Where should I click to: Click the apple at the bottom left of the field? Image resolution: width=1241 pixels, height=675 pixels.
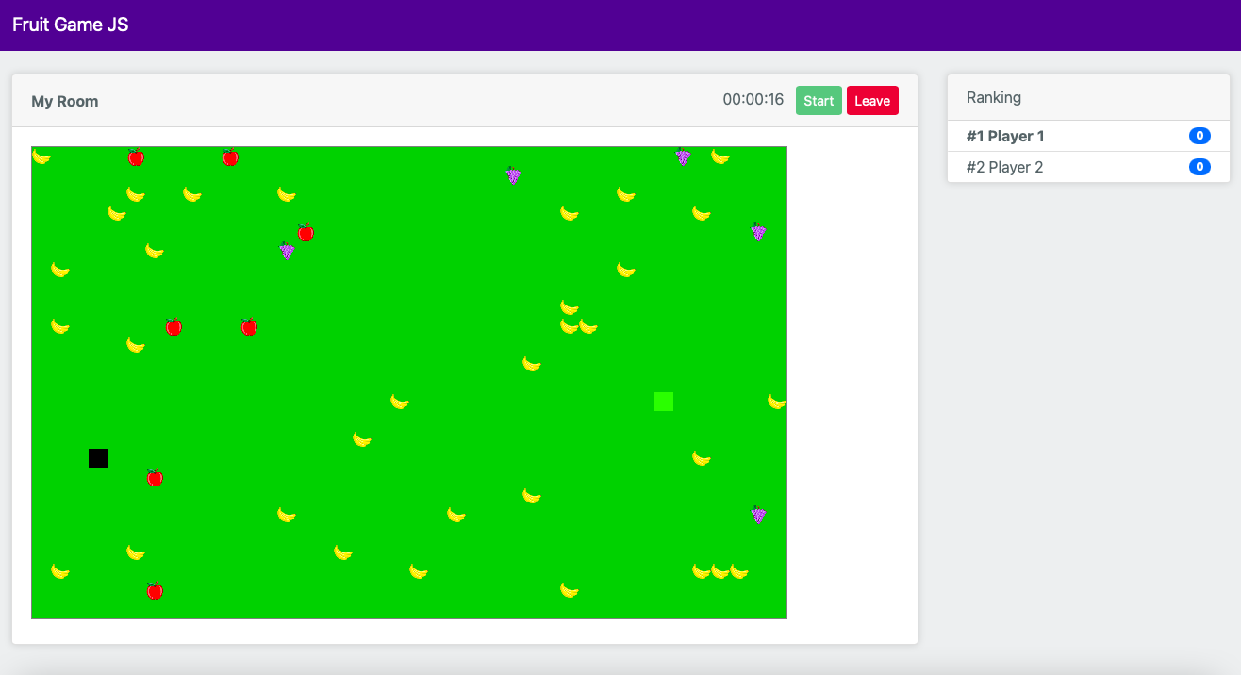(x=155, y=590)
